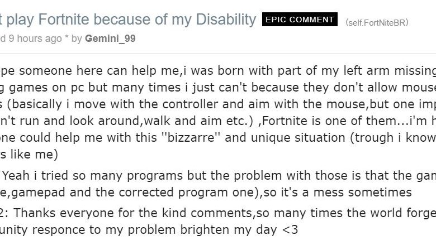
Task: Click the line "basically i move with the controller"
Action: [218, 104]
